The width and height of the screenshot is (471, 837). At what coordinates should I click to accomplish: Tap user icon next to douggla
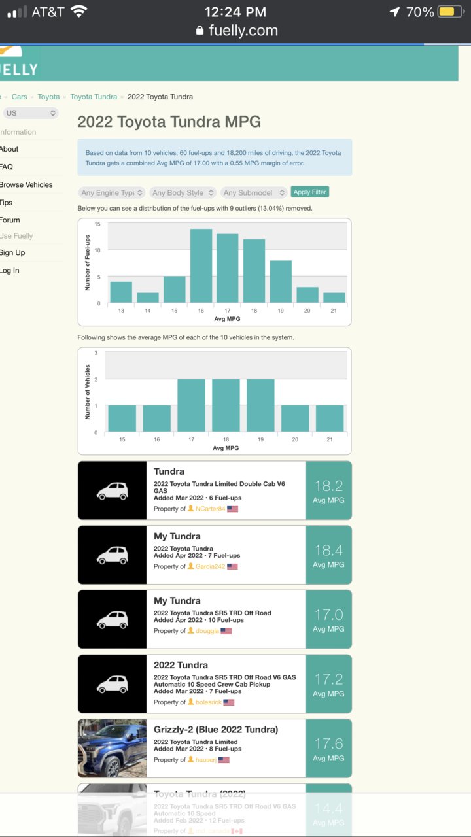click(191, 631)
